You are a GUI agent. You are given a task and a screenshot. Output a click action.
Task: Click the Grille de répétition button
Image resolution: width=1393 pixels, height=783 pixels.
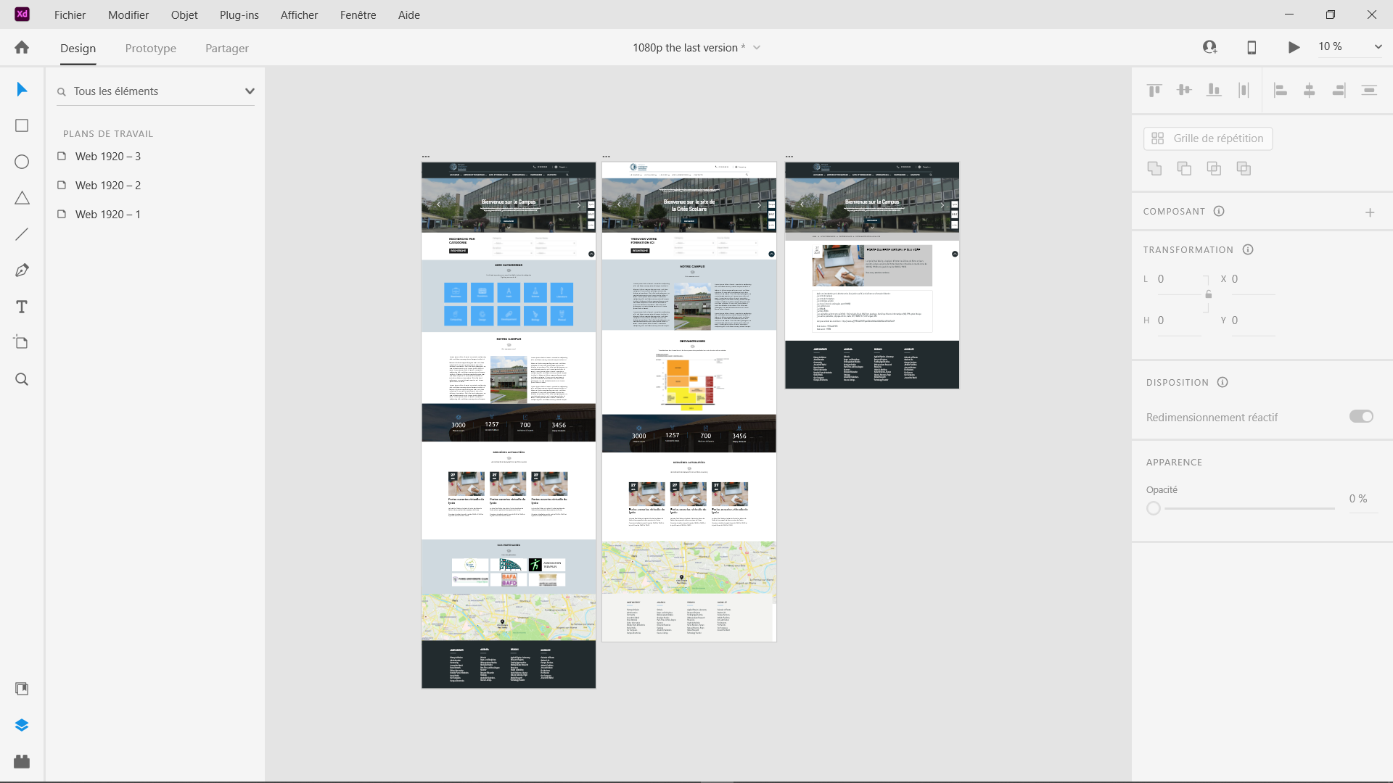tap(1208, 138)
